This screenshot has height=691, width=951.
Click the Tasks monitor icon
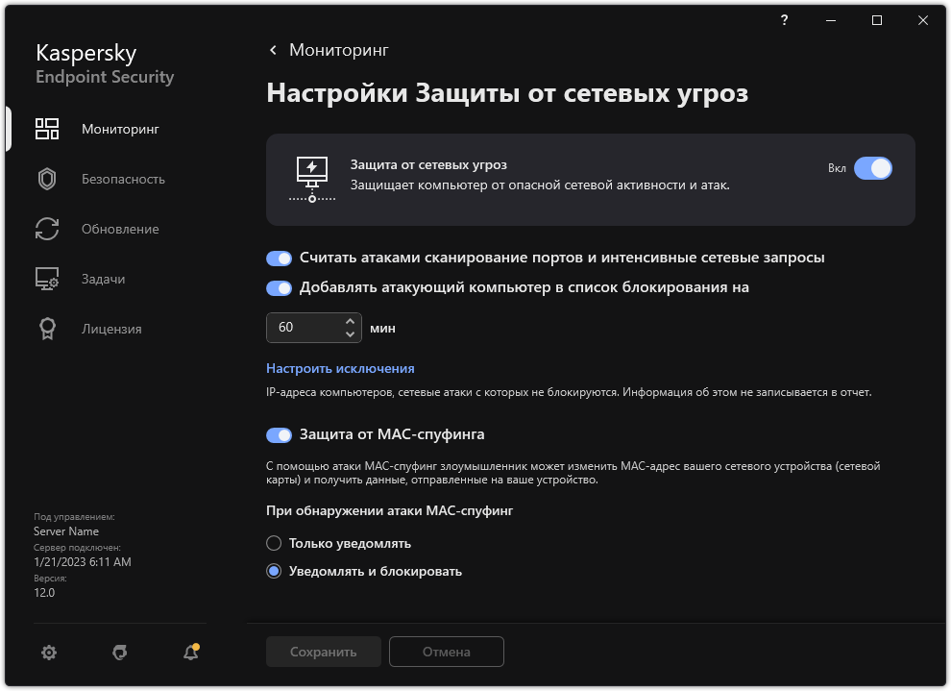click(47, 279)
